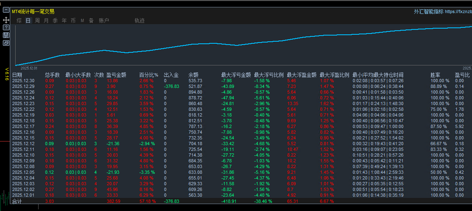
Task: Click the 日期 column header
Action: 17,75
